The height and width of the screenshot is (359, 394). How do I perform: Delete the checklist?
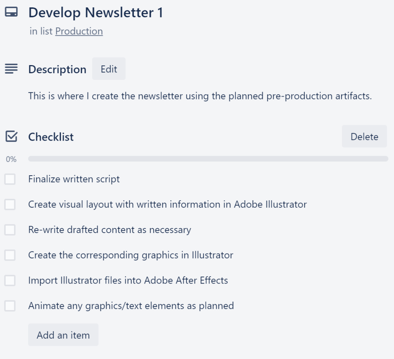[364, 136]
